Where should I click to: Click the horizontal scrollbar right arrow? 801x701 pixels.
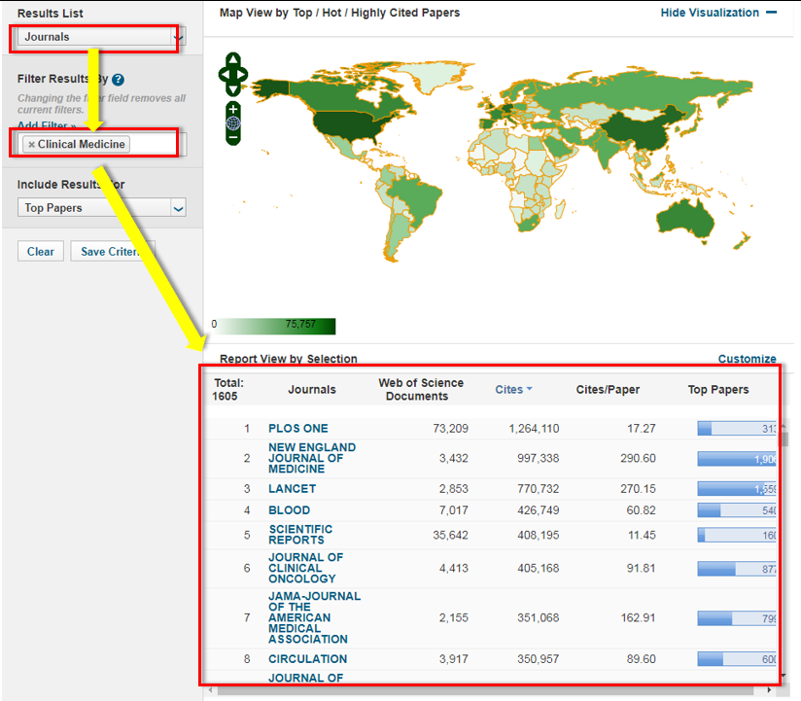pyautogui.click(x=769, y=690)
